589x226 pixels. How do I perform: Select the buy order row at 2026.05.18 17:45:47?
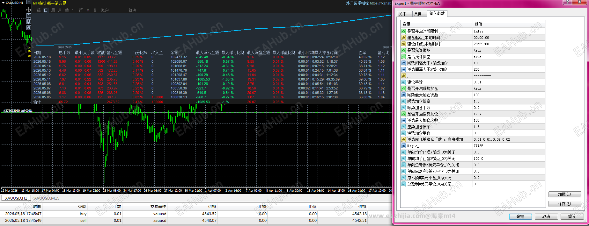pos(196,214)
